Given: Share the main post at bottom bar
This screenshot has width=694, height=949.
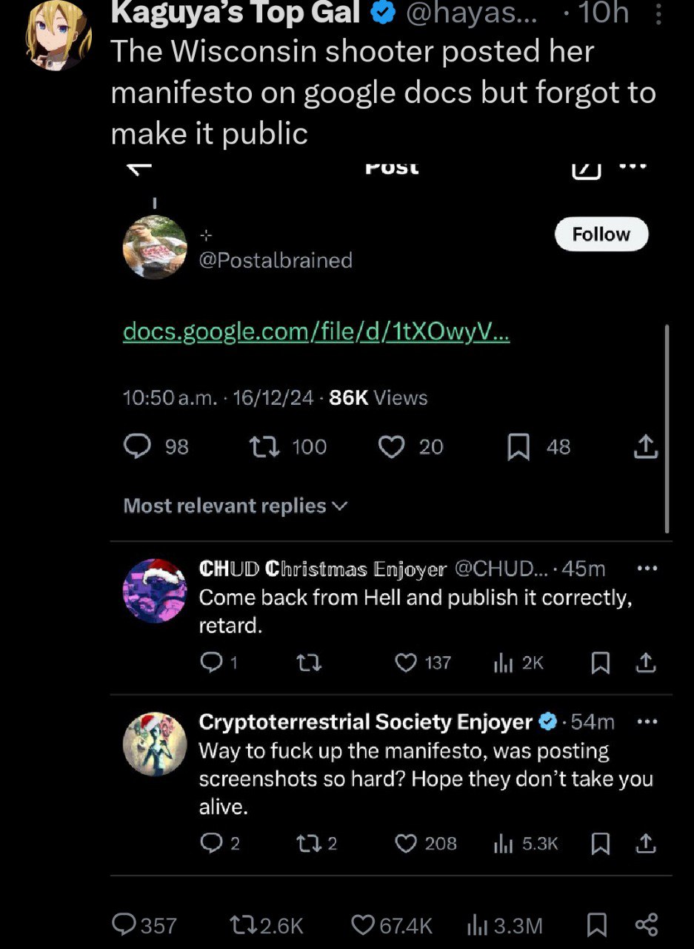Looking at the screenshot, I should (x=646, y=925).
